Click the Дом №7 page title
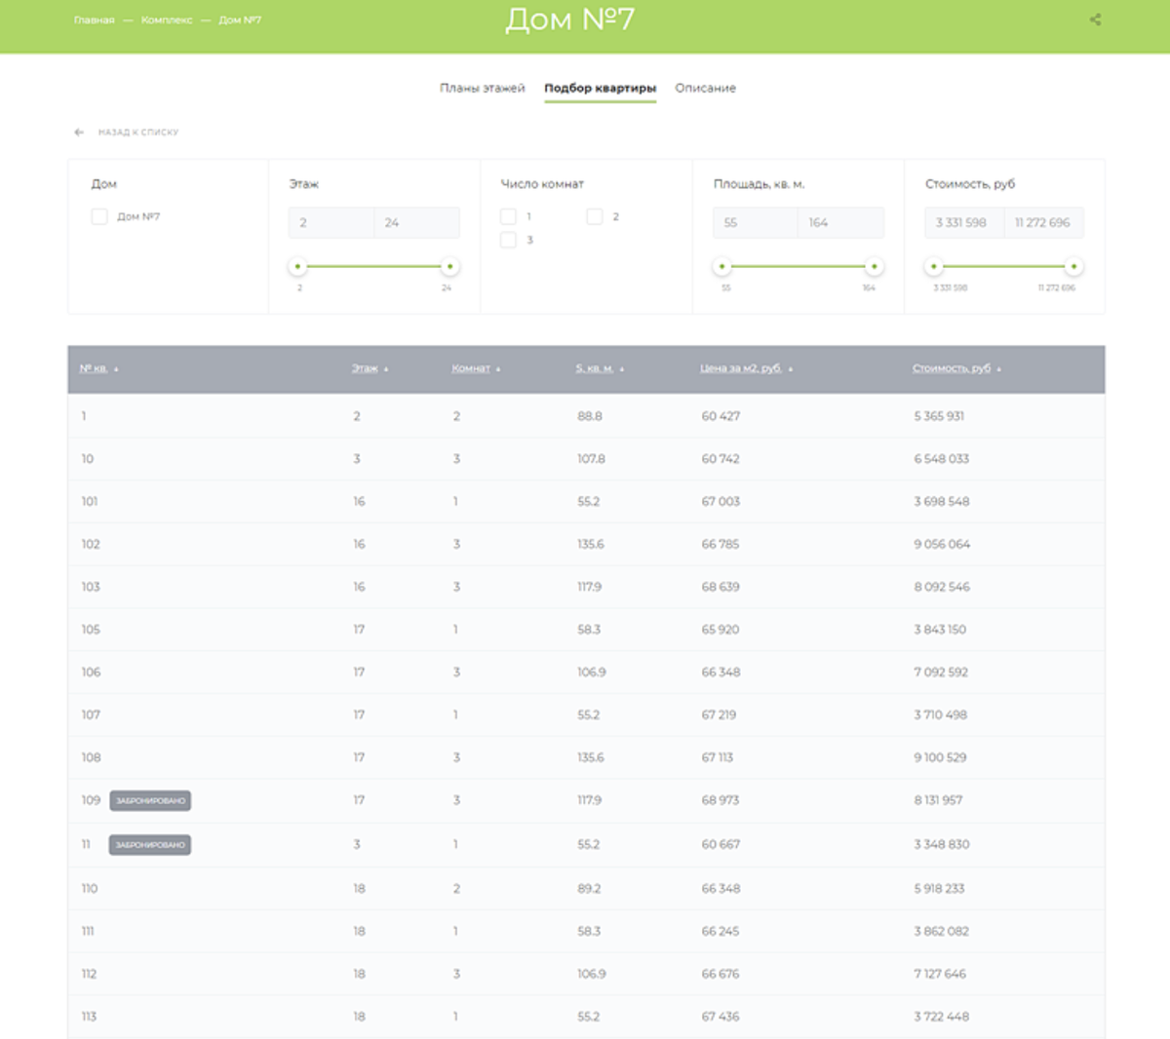 (x=570, y=19)
